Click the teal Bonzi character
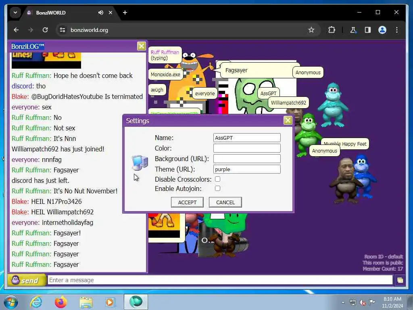 [x=333, y=105]
